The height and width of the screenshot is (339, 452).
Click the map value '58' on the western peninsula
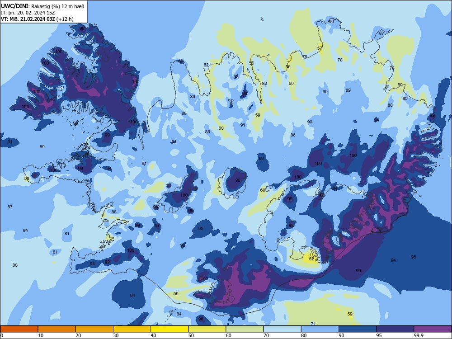point(27,179)
